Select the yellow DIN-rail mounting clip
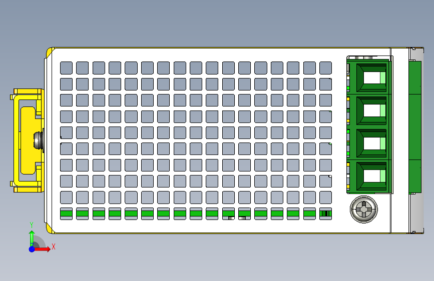The width and height of the screenshot is (434, 281). tap(27, 140)
